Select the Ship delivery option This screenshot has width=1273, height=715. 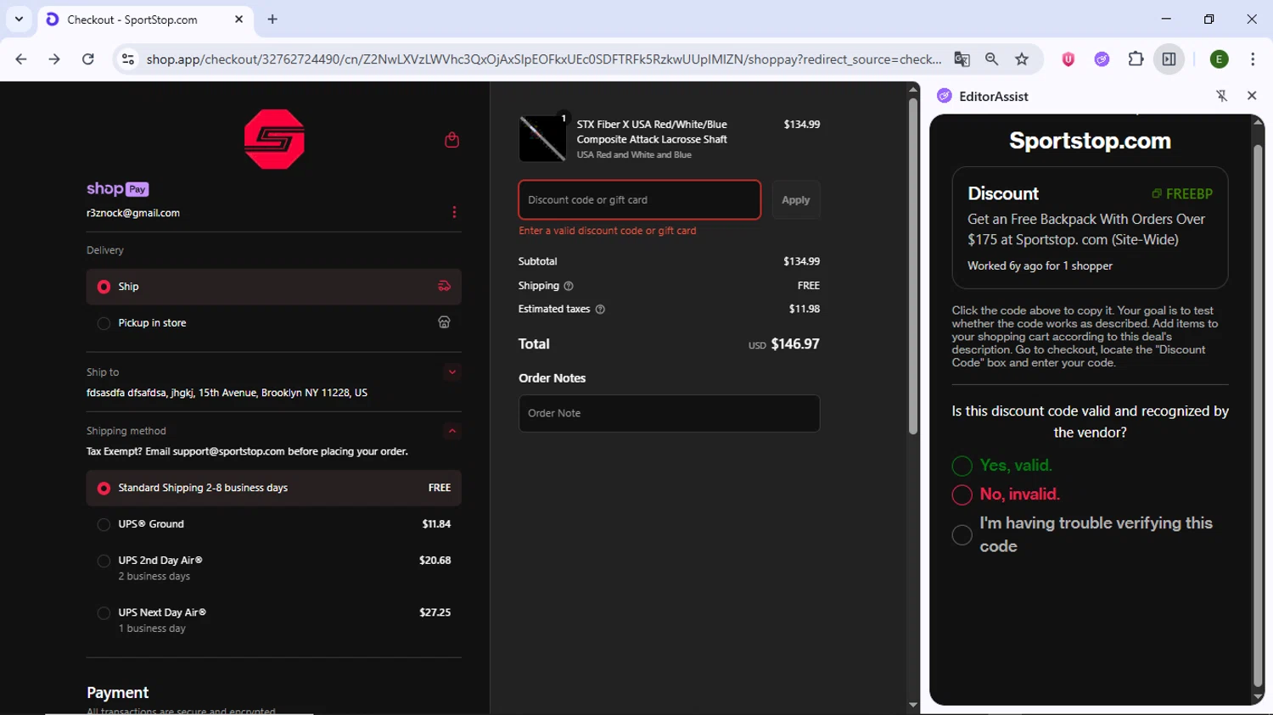(x=274, y=287)
